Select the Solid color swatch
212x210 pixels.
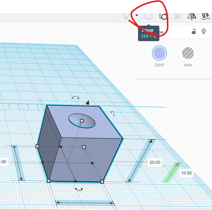(159, 53)
